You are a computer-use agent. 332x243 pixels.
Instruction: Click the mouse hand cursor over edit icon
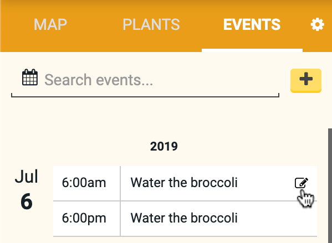(305, 198)
